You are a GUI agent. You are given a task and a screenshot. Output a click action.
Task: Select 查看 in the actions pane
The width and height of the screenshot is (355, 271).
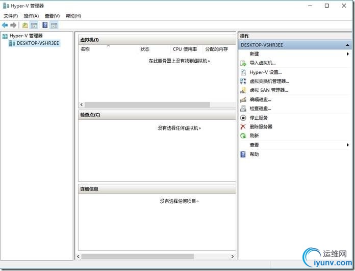pos(254,145)
